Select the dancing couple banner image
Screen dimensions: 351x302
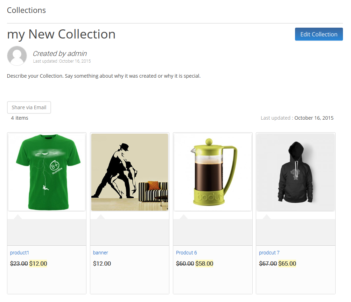click(x=129, y=172)
